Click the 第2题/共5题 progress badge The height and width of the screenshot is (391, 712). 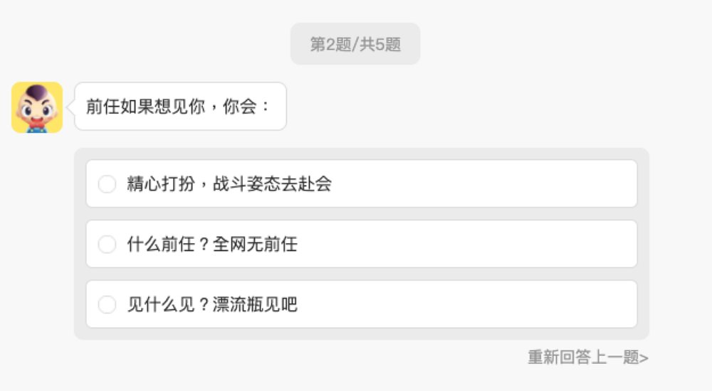(355, 44)
